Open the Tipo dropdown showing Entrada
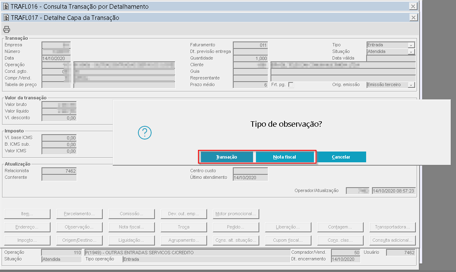The height and width of the screenshot is (272, 456). [x=411, y=45]
